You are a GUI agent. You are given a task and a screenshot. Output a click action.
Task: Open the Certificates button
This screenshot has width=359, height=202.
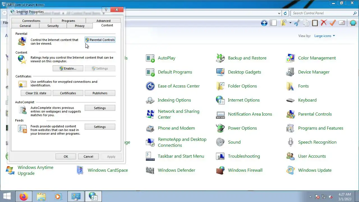(68, 93)
